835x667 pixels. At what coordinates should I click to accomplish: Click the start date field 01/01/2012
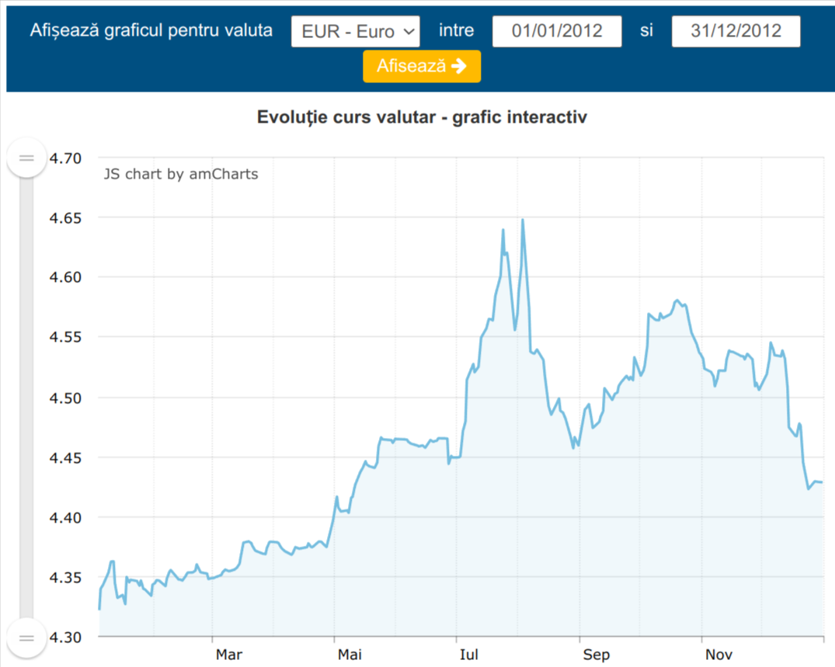pyautogui.click(x=557, y=32)
